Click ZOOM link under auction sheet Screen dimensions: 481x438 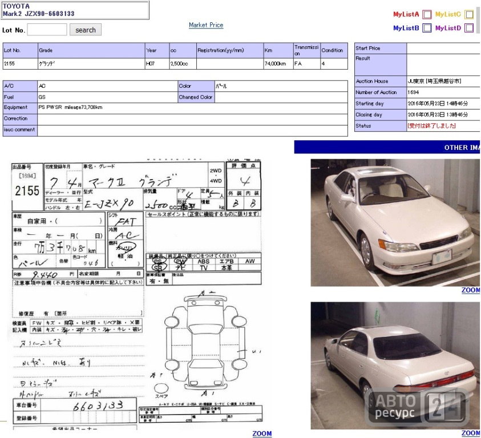[x=262, y=433]
